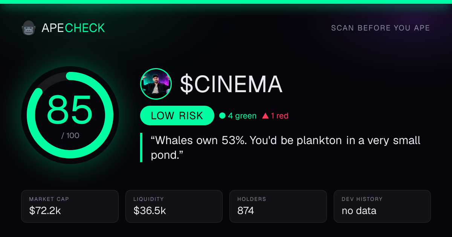
Task: Click the 85 score number
Action: 70,109
